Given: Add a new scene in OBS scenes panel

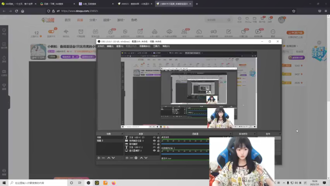Looking at the screenshot, I should 98,158.
